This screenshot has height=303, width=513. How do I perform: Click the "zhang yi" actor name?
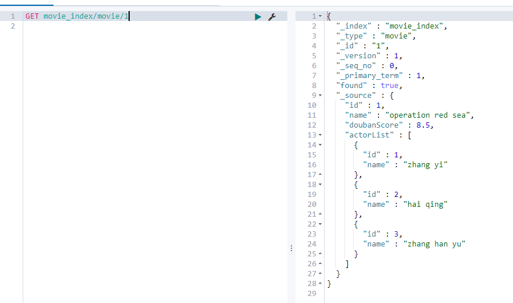pyautogui.click(x=425, y=165)
